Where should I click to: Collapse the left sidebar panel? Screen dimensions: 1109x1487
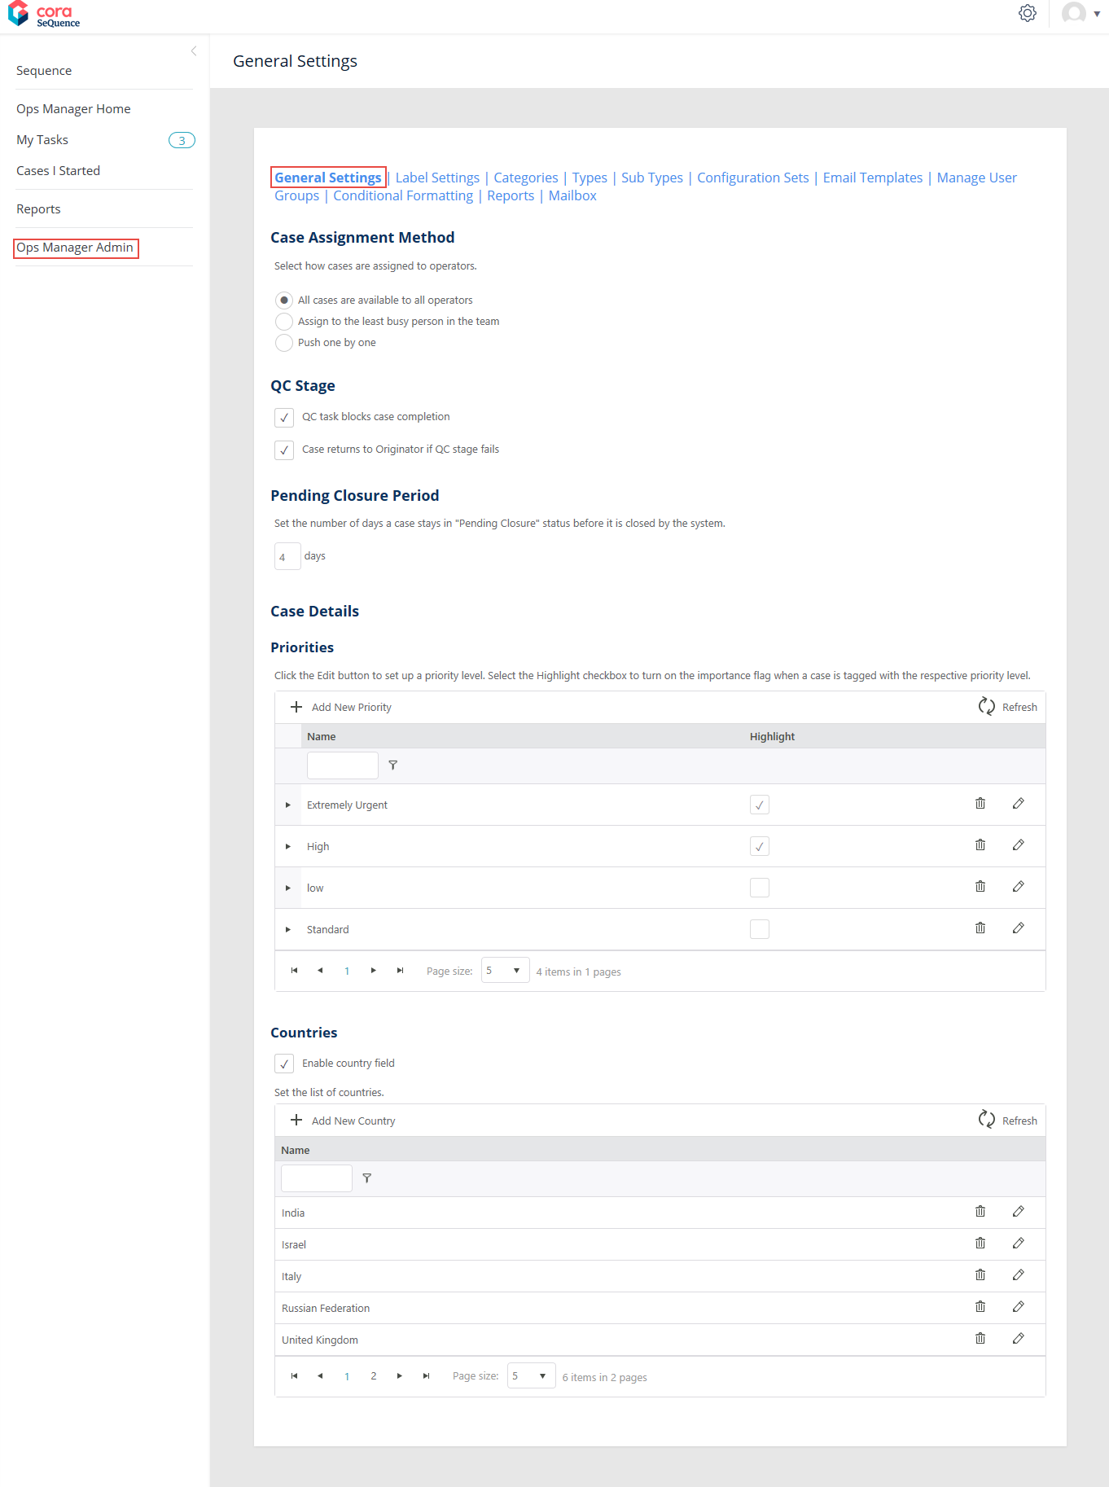(194, 51)
